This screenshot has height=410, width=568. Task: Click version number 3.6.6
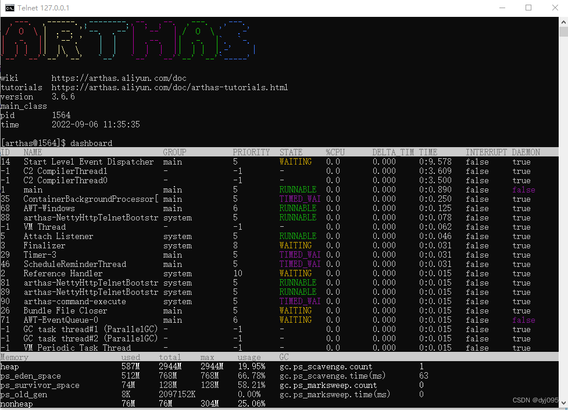[63, 97]
